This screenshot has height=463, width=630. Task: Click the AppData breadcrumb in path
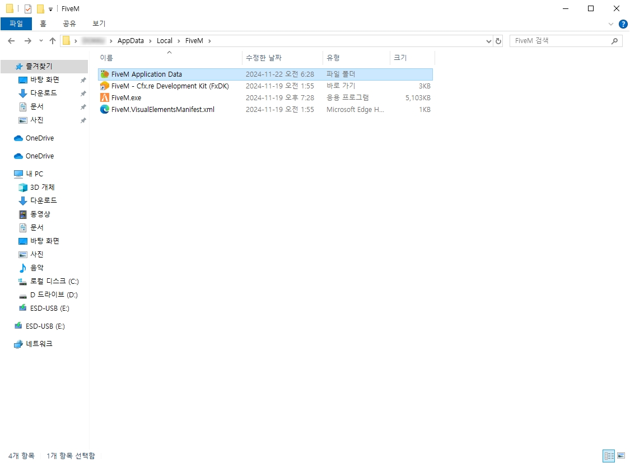point(130,41)
